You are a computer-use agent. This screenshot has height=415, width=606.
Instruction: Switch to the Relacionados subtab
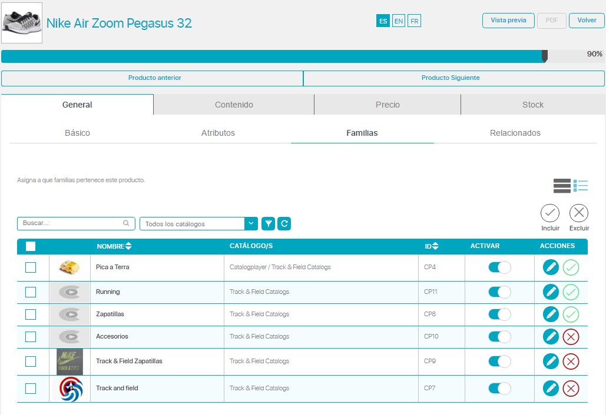point(515,133)
